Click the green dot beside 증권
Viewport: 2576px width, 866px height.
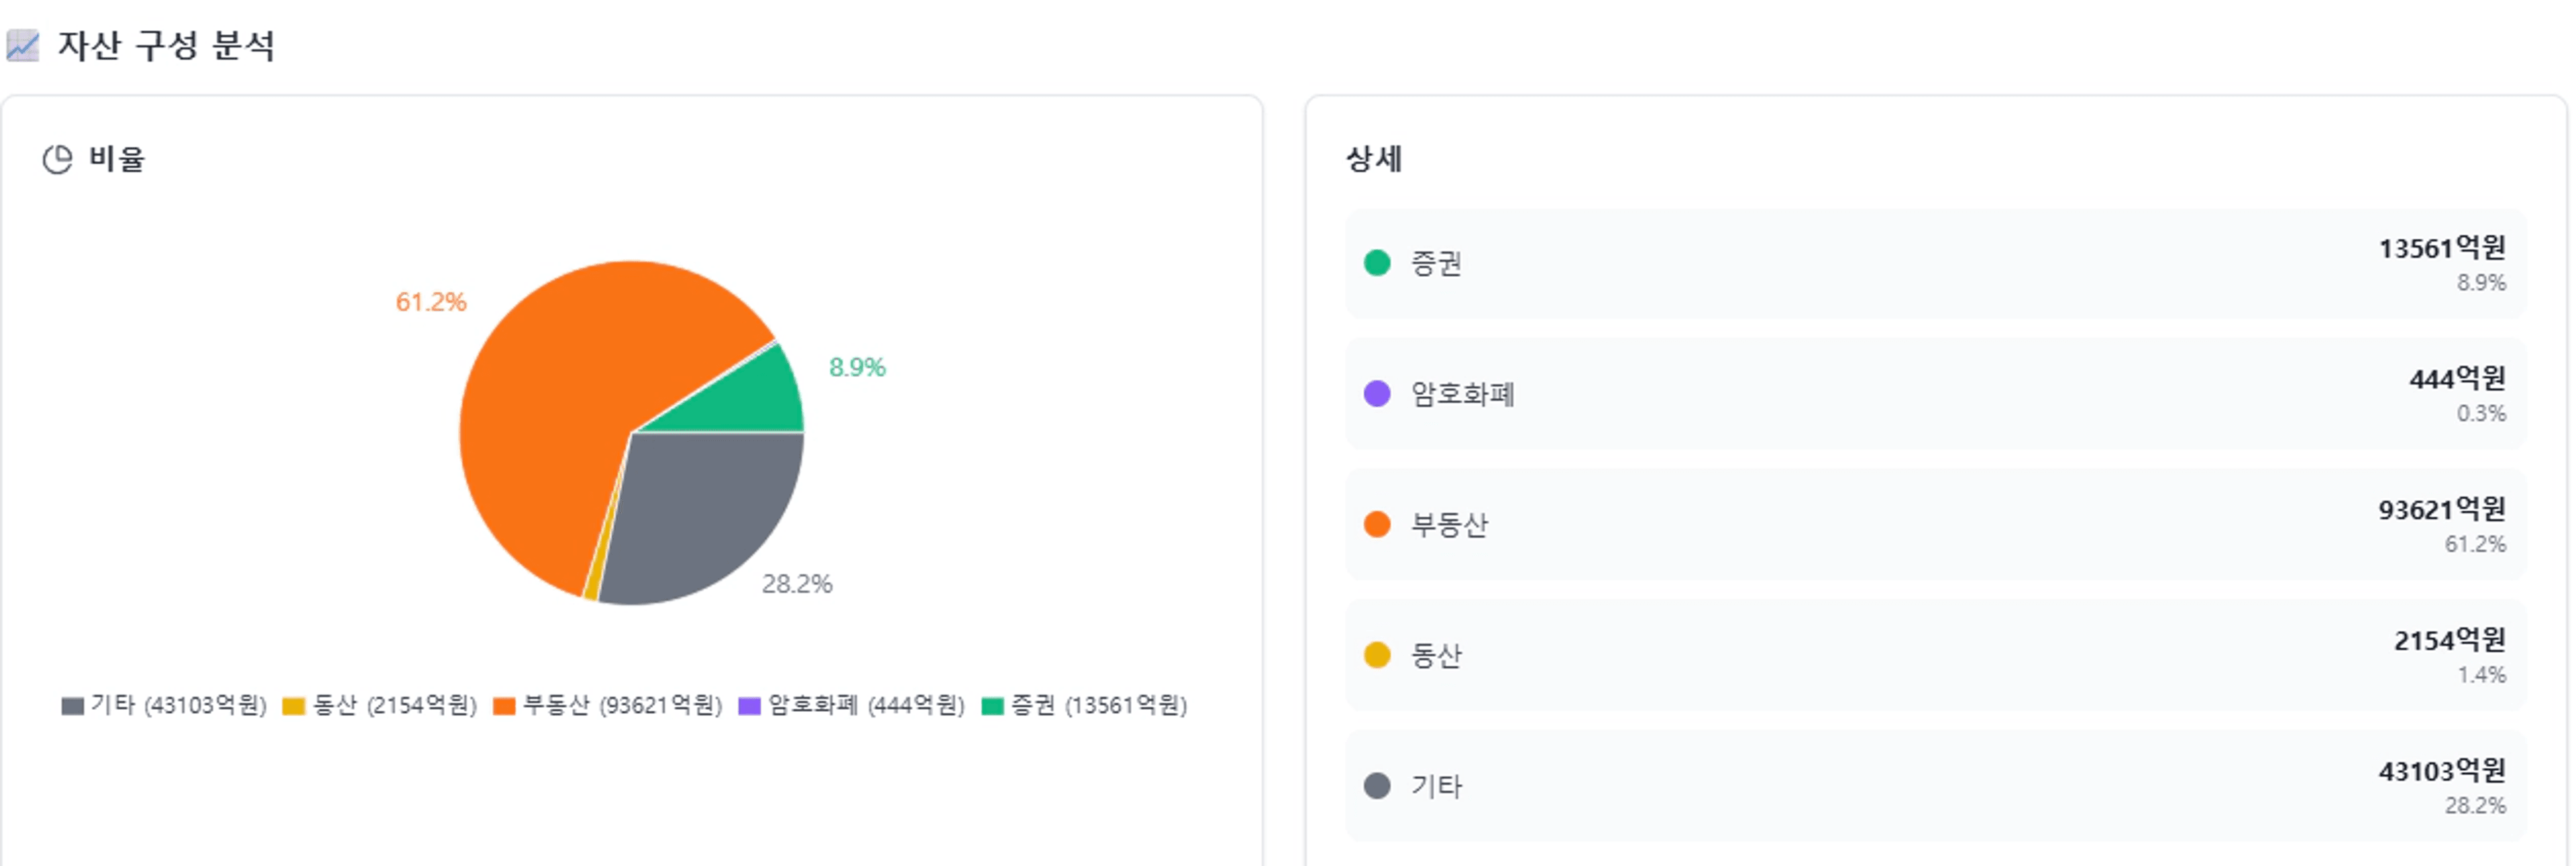point(1376,263)
